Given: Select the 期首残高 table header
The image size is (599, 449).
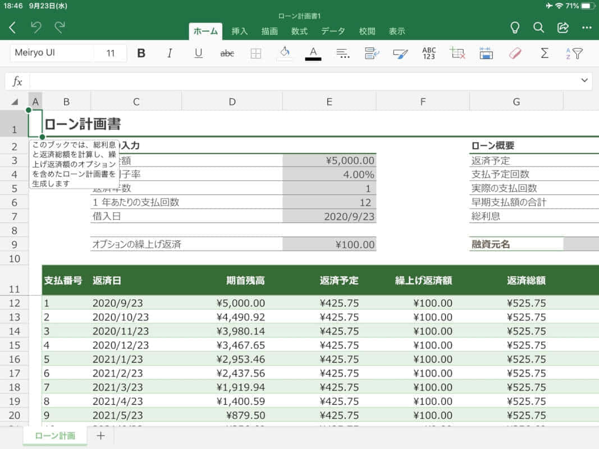Looking at the screenshot, I should [x=245, y=281].
